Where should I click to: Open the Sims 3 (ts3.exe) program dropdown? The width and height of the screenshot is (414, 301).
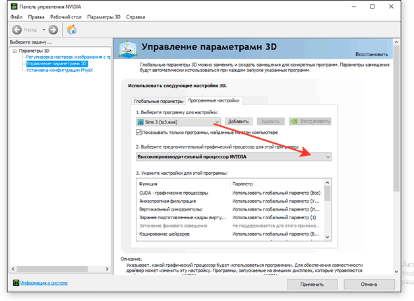point(178,122)
